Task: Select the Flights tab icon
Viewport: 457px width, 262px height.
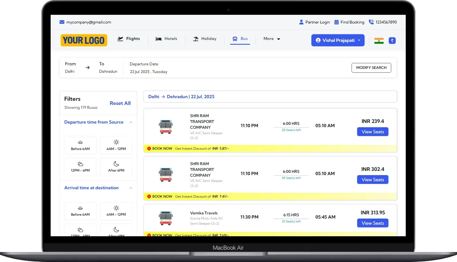Action: (120, 38)
